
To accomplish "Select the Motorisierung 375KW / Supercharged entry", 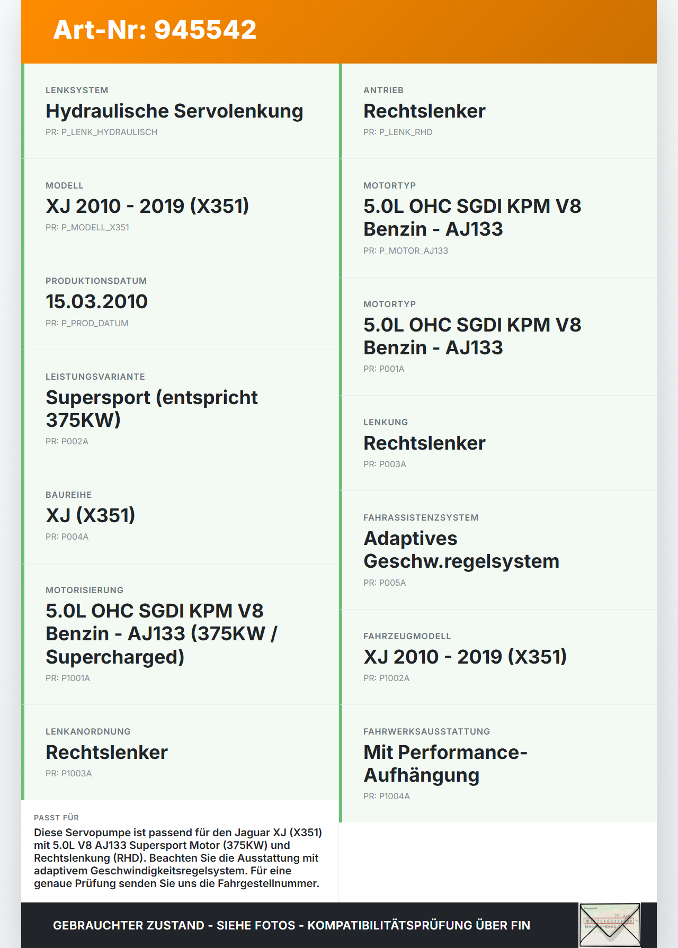I will point(180,634).
